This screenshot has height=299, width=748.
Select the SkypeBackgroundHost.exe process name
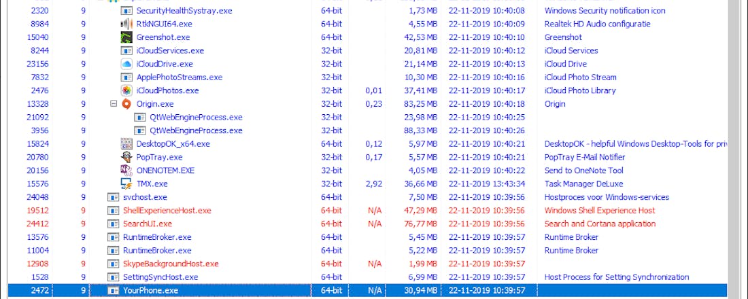(171, 264)
